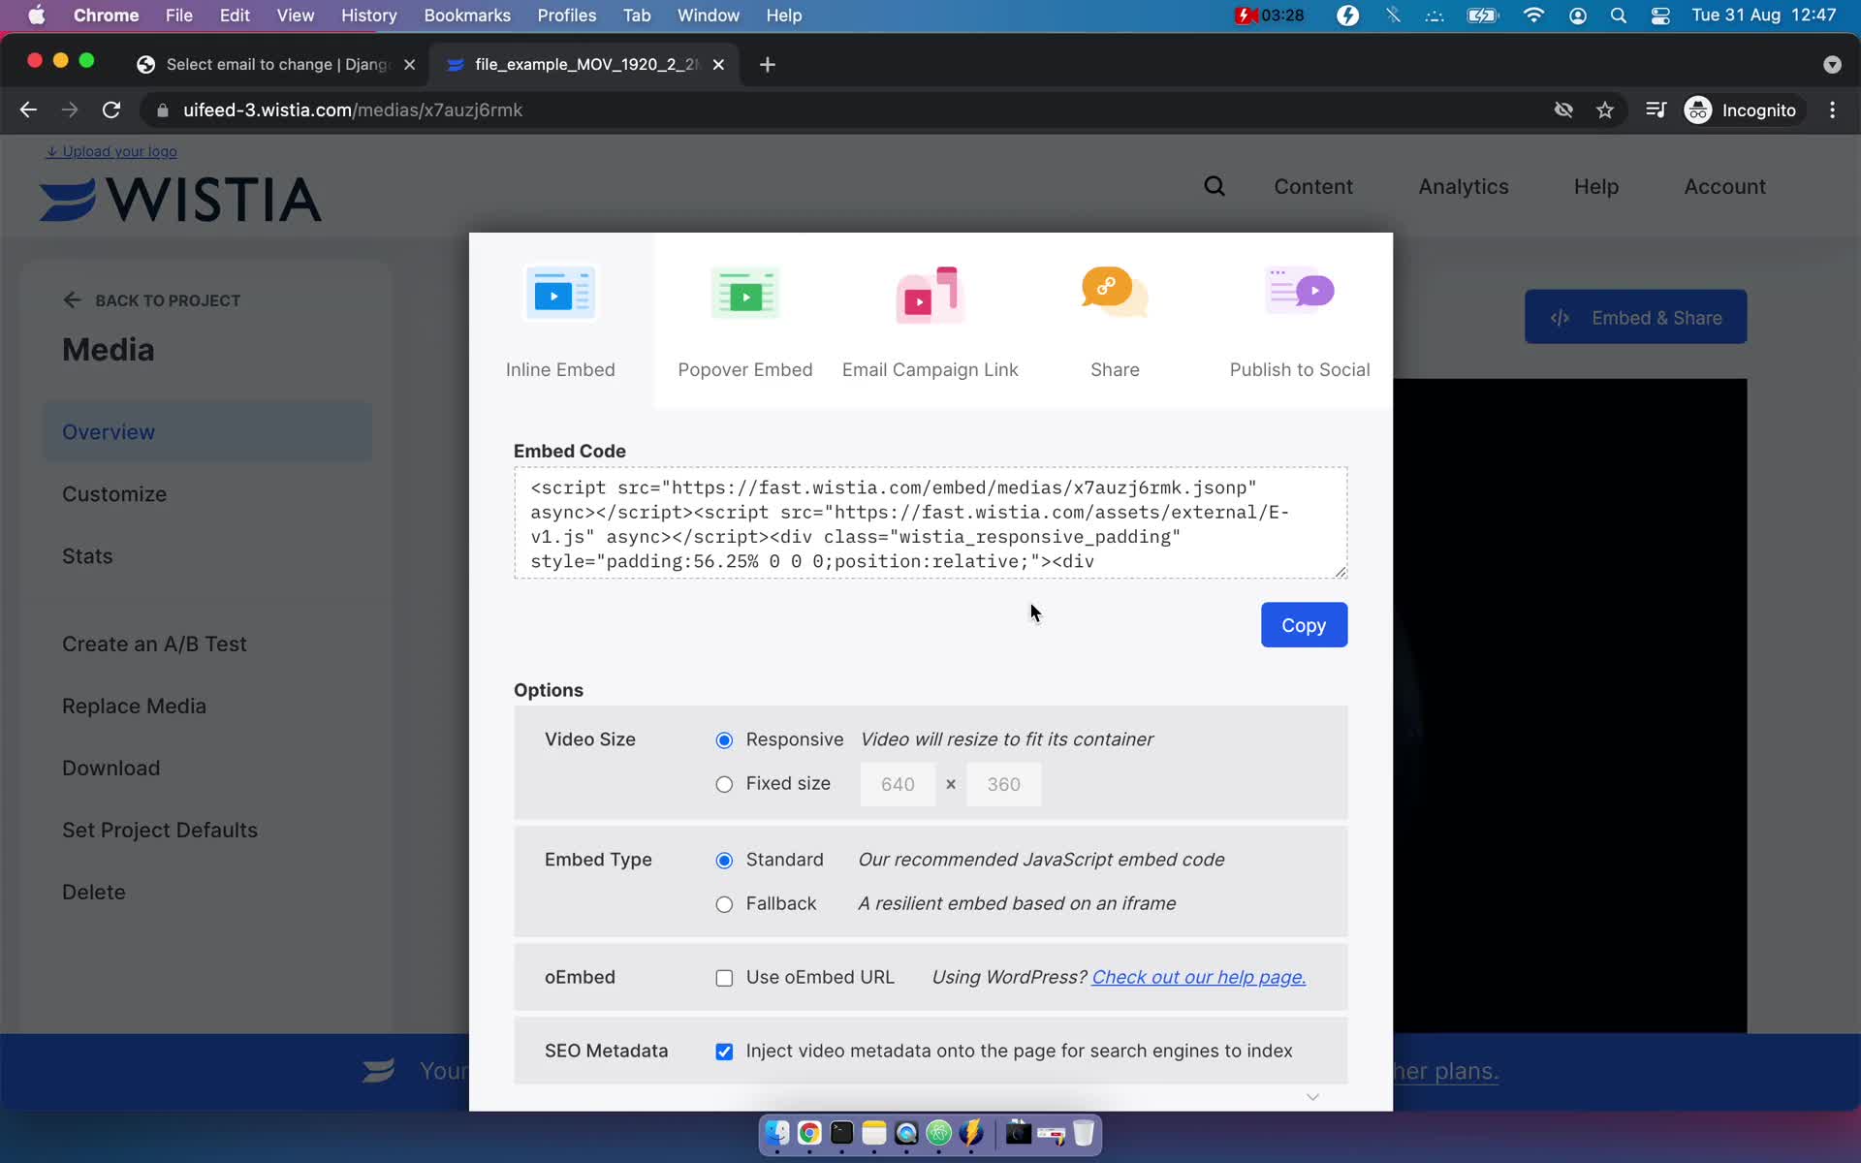The height and width of the screenshot is (1163, 1861).
Task: Open the Account navigation item
Action: pyautogui.click(x=1724, y=186)
